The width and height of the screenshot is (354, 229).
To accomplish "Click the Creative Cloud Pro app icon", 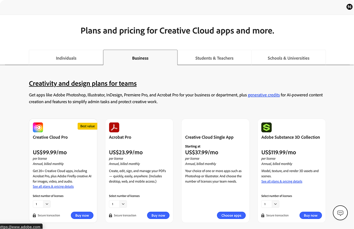I will pos(38,128).
